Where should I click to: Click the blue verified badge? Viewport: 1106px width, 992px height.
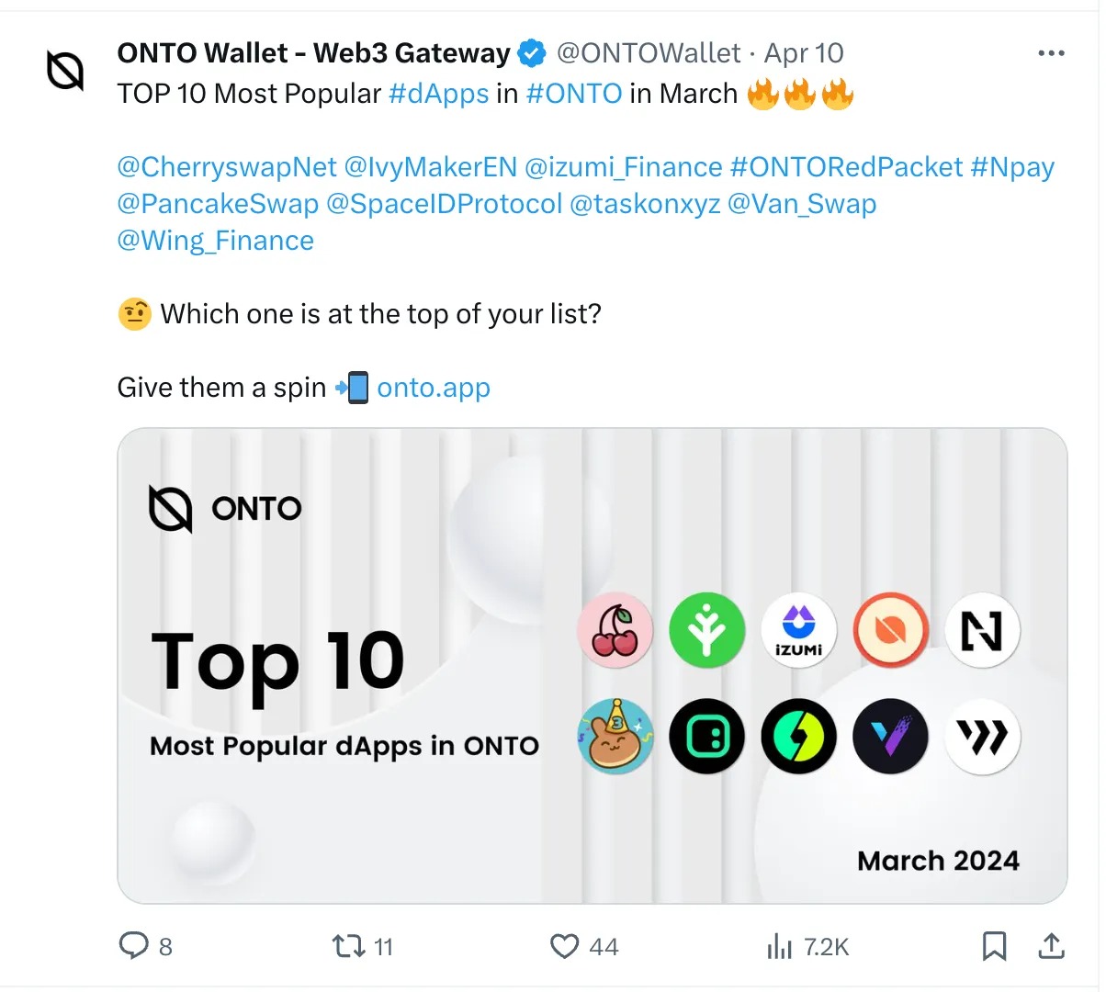click(532, 53)
